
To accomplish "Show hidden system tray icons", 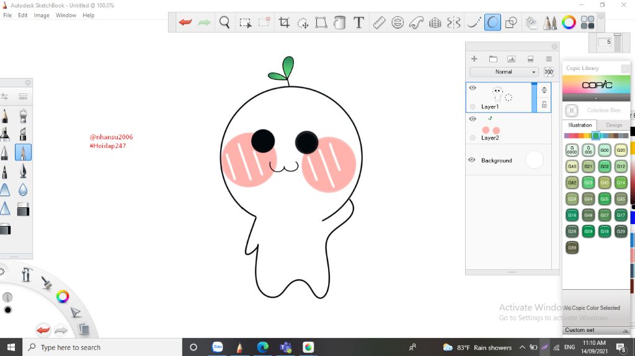I will (x=522, y=347).
